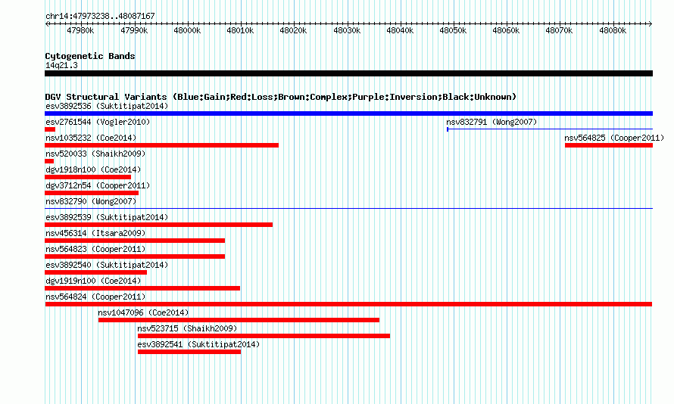Click the red dgv1918n100 bar
This screenshot has height=404, width=674.
click(88, 177)
